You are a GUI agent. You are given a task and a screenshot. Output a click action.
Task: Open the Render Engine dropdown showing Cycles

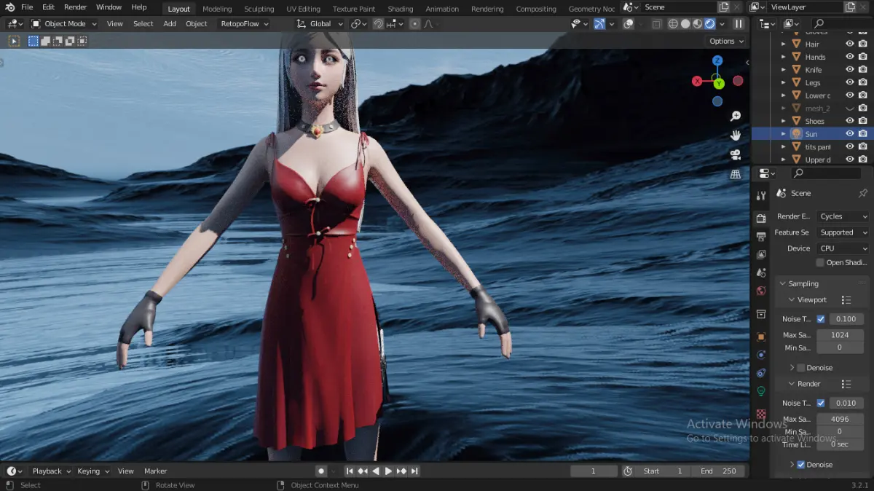pyautogui.click(x=843, y=216)
